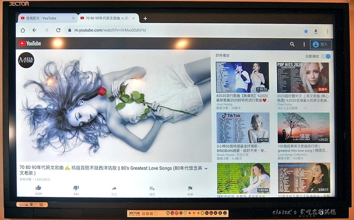Viewport: 354px width, 220px height.
Task: Open YouTube search with the magnifier icon
Action: (292, 44)
